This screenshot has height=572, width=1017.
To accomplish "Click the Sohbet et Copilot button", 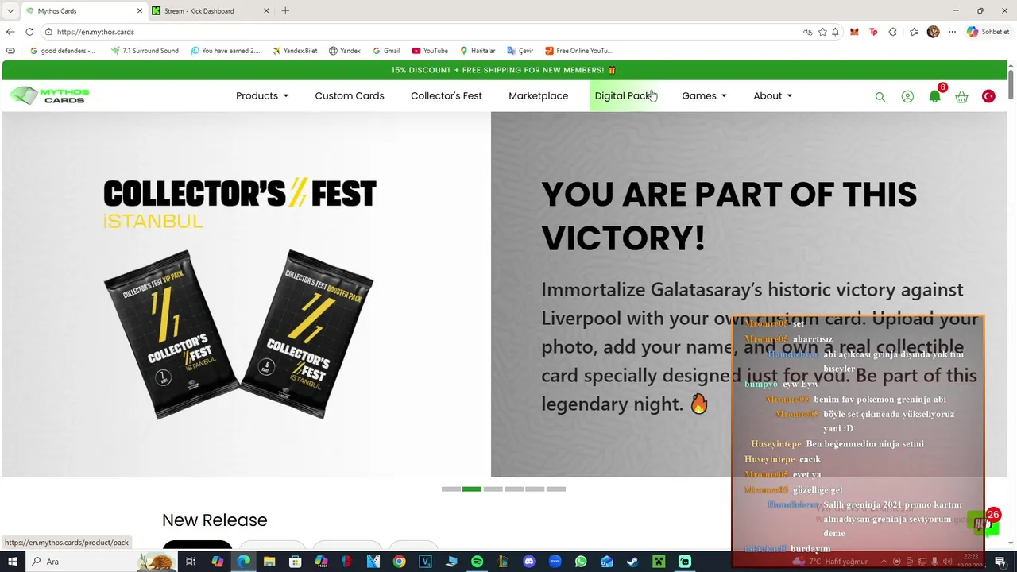I will pyautogui.click(x=988, y=32).
